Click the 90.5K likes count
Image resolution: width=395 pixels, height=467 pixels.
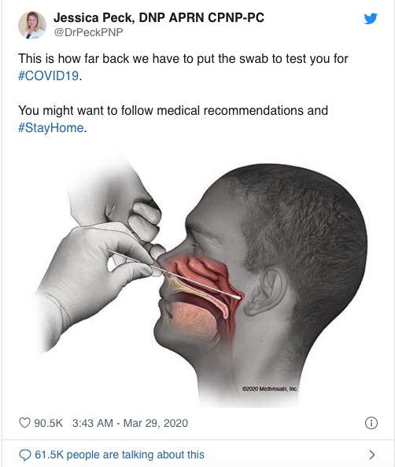[x=48, y=423]
